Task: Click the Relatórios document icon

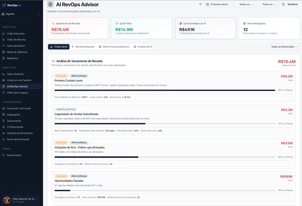Action: tap(3, 58)
